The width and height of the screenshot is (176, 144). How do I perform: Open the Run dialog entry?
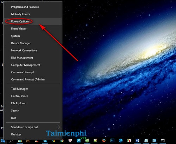pyautogui.click(x=33, y=118)
